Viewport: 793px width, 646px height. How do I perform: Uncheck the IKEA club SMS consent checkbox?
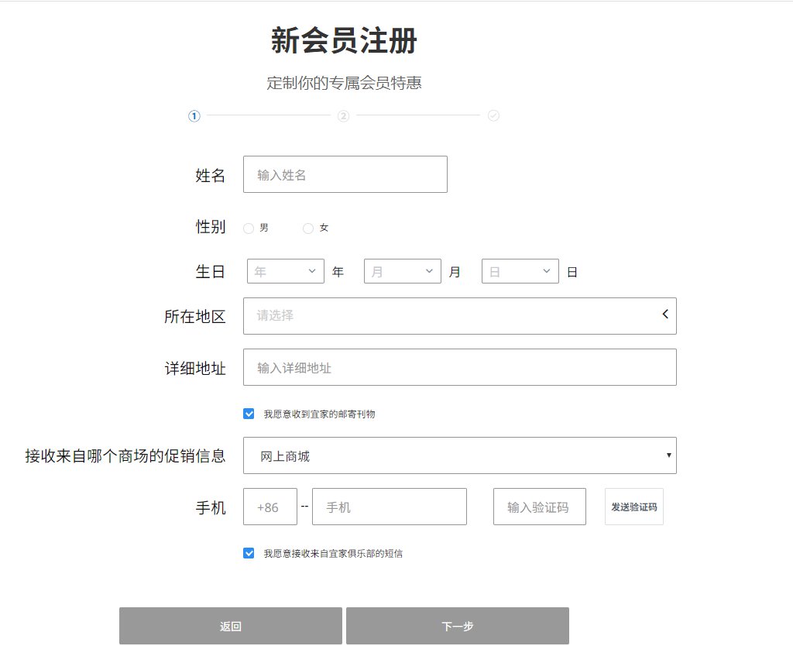(x=249, y=552)
